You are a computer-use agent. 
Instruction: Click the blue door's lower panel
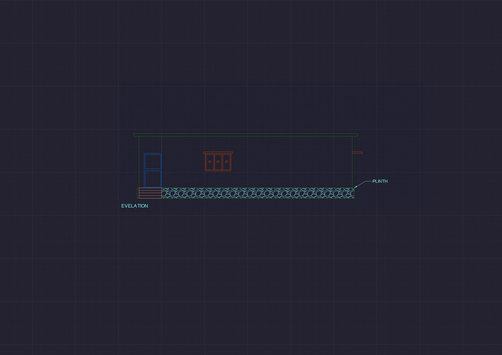click(x=153, y=179)
